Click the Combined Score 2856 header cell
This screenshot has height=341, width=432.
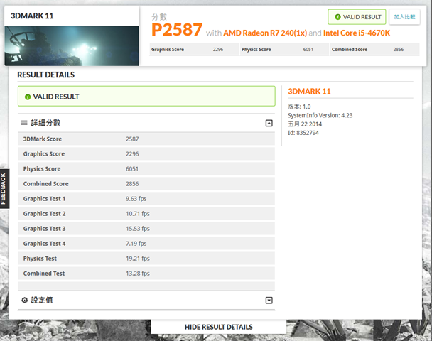[x=374, y=50]
